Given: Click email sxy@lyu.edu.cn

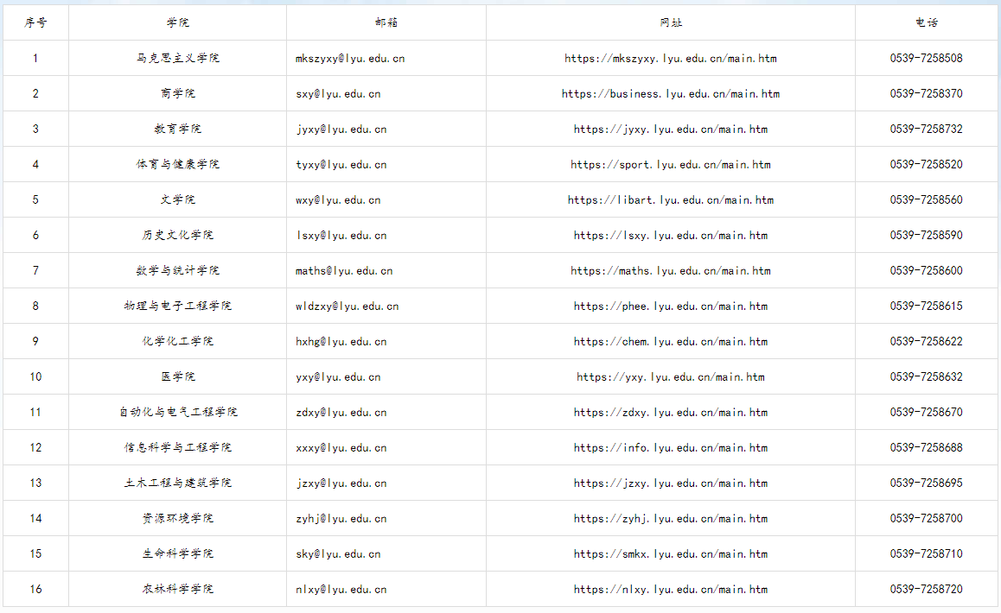Looking at the screenshot, I should click(x=338, y=94).
